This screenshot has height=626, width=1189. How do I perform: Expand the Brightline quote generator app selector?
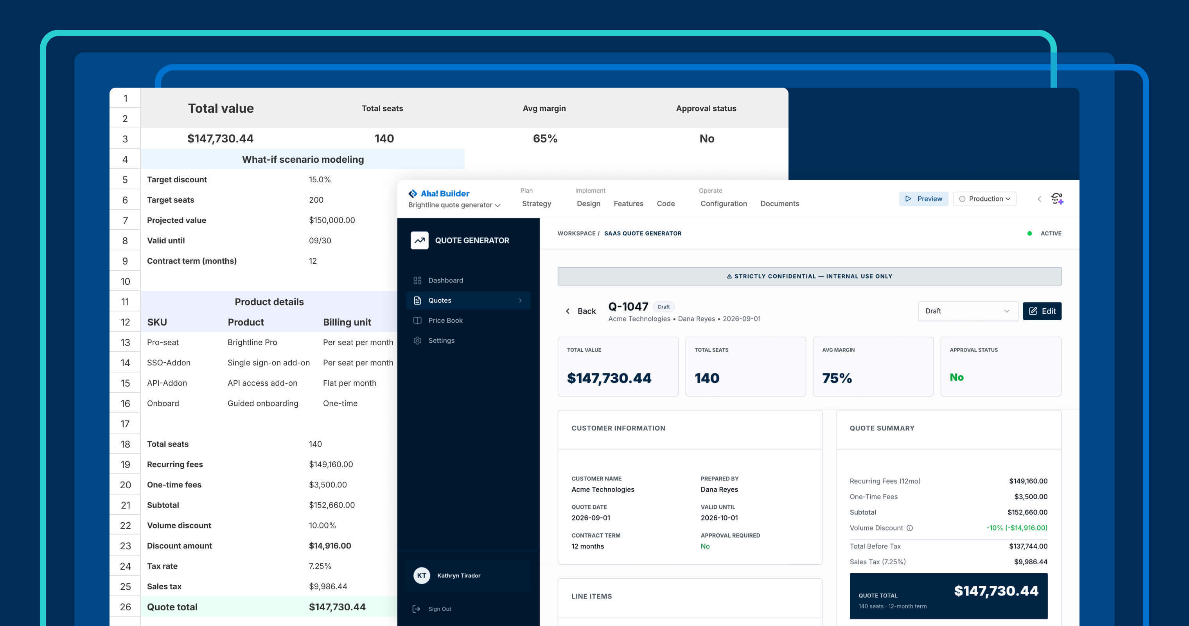(x=454, y=205)
